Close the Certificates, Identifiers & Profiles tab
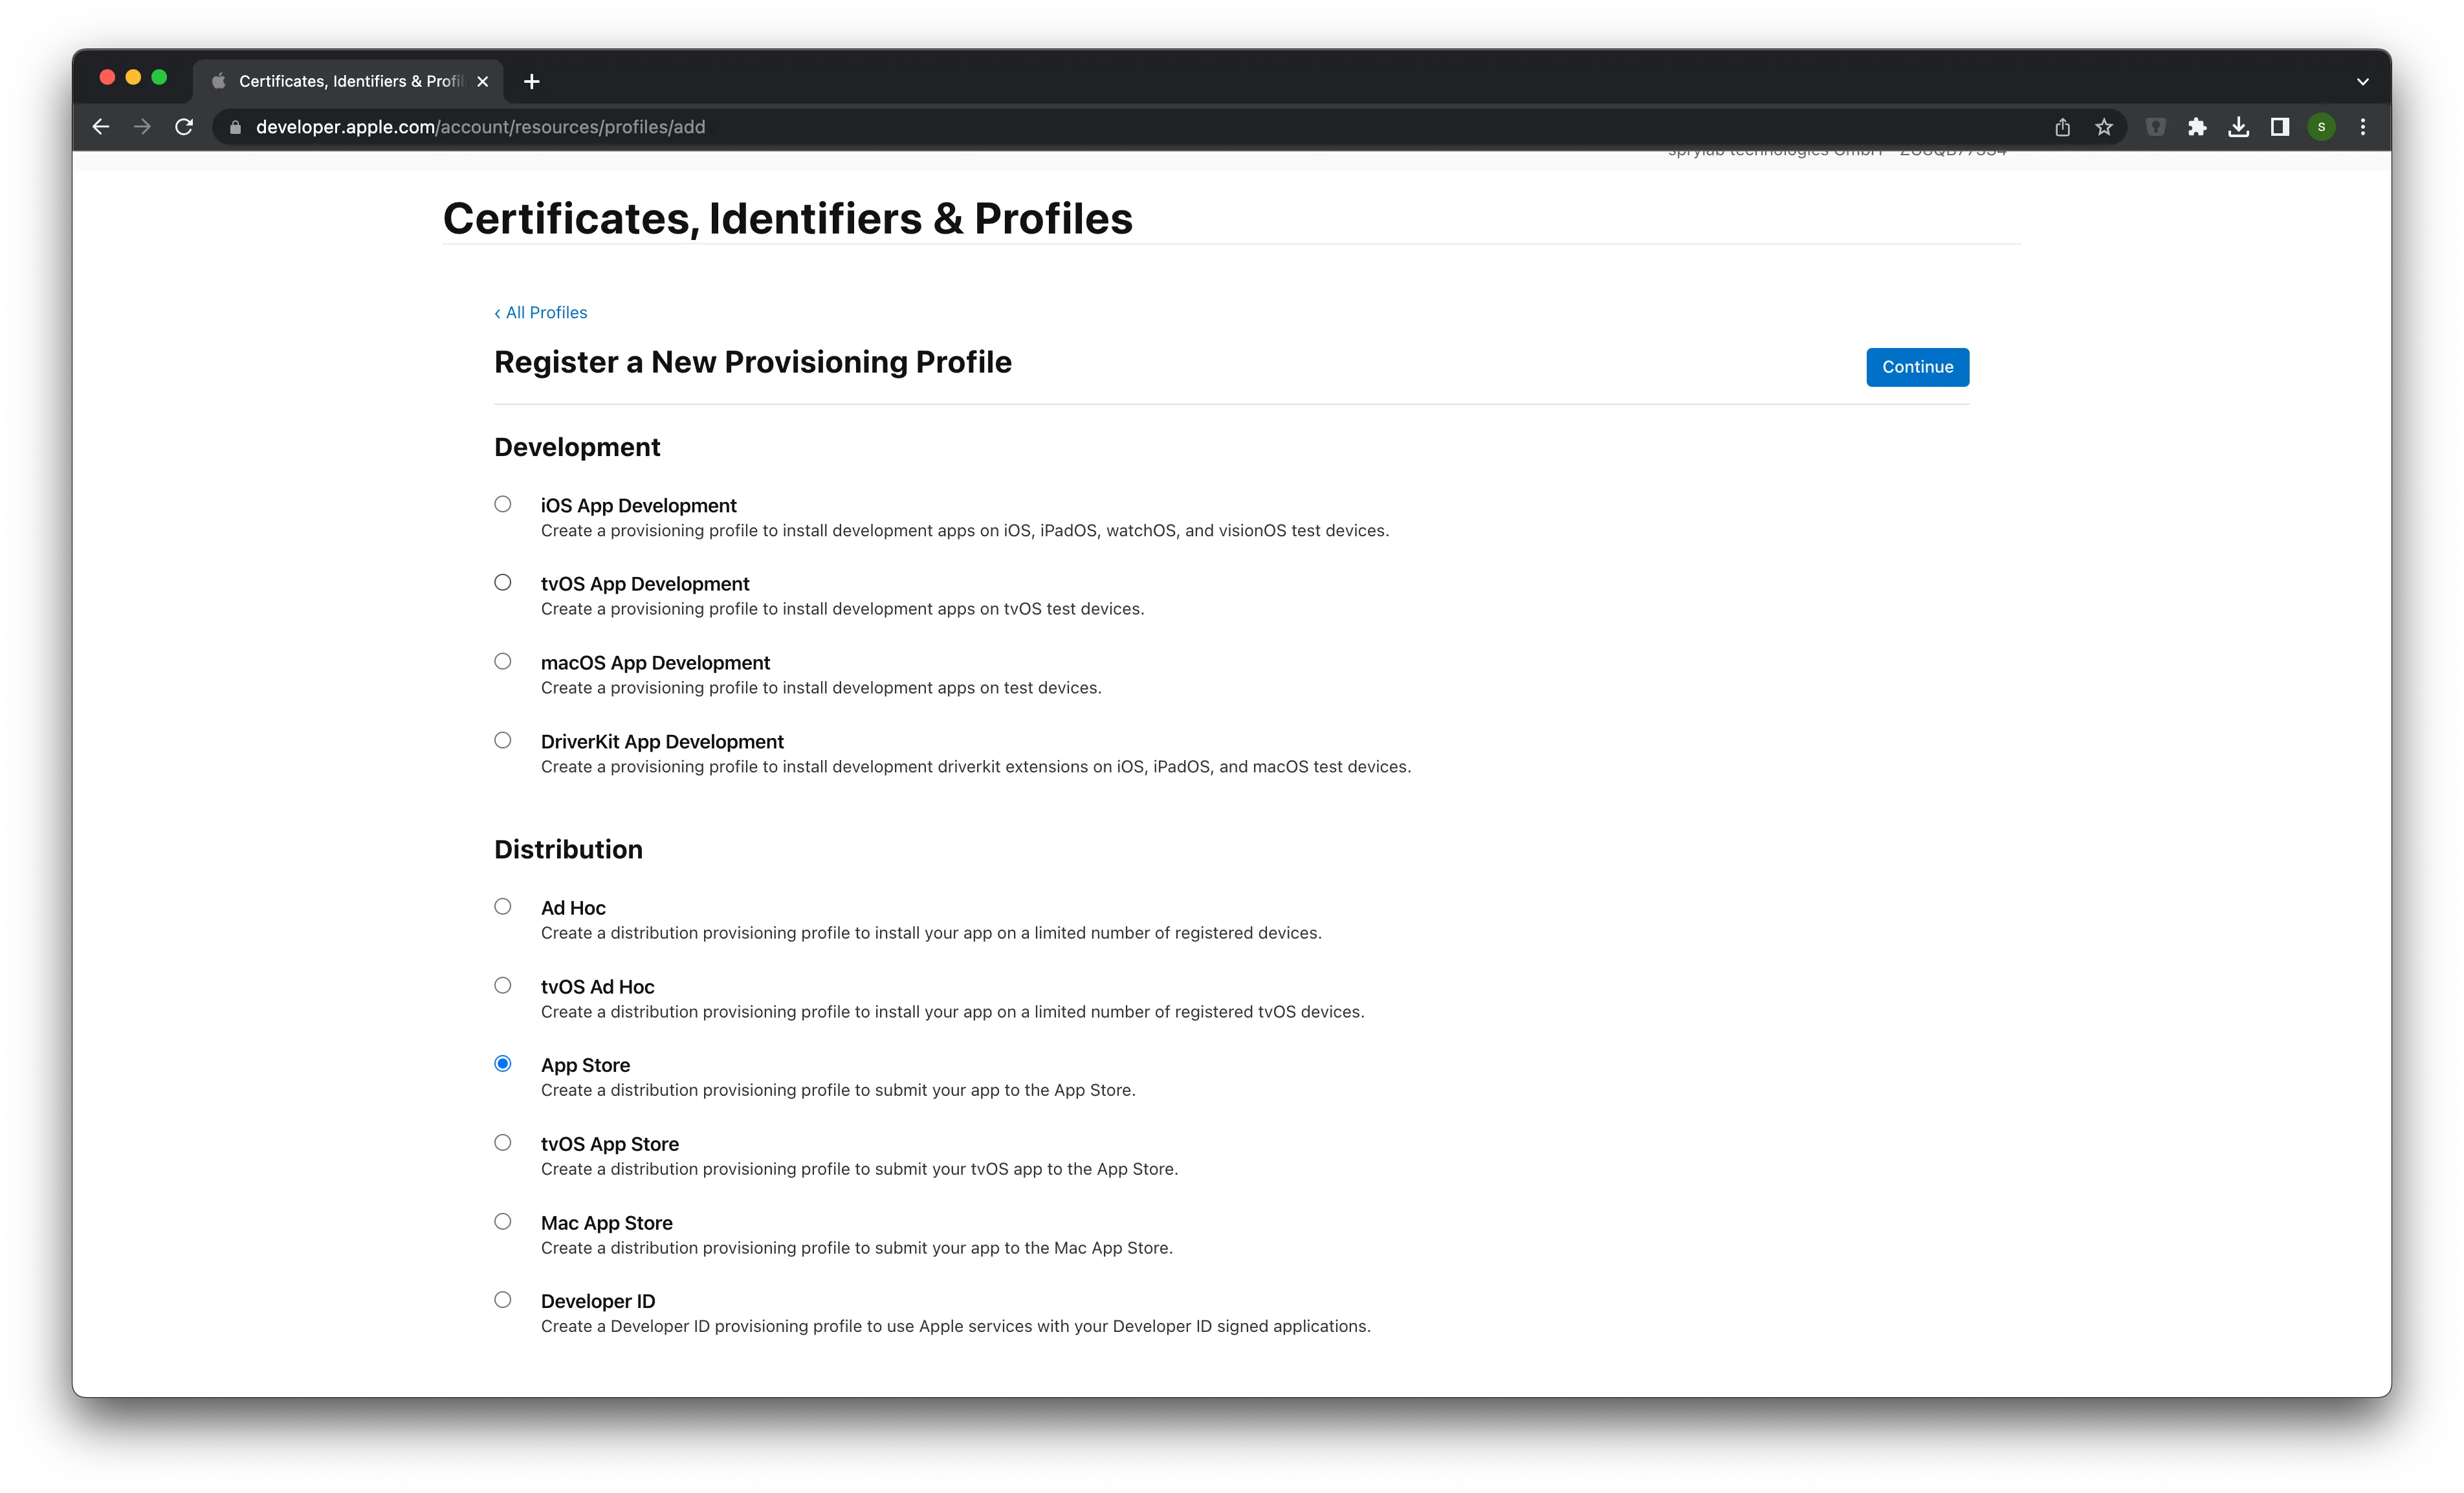Viewport: 2464px width, 1493px height. 483,81
